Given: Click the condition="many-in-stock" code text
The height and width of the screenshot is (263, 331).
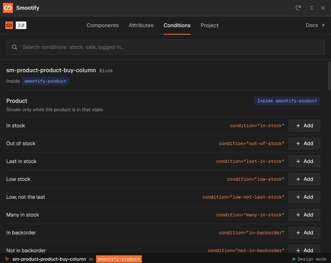Looking at the screenshot, I should 250,215.
